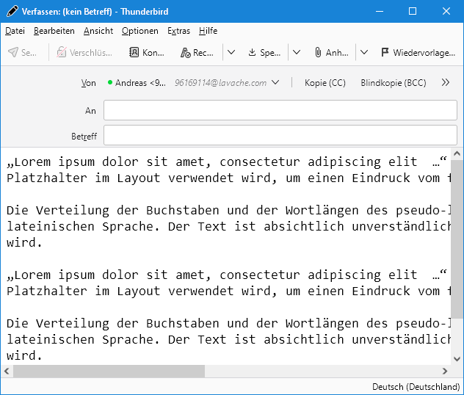The image size is (464, 395).
Task: Add a Kopie (CC) field
Action: click(x=325, y=83)
